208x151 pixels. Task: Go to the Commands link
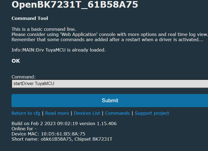tap(117, 113)
